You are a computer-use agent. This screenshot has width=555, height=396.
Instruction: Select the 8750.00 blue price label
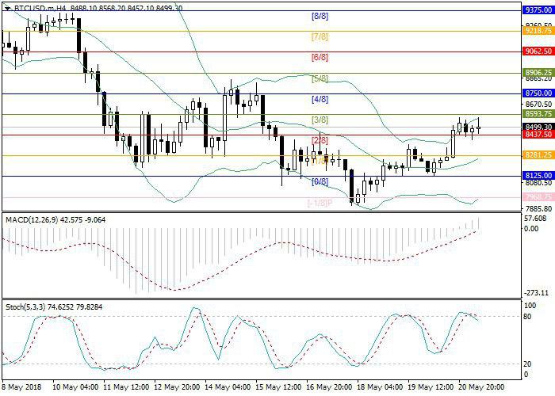[x=538, y=93]
